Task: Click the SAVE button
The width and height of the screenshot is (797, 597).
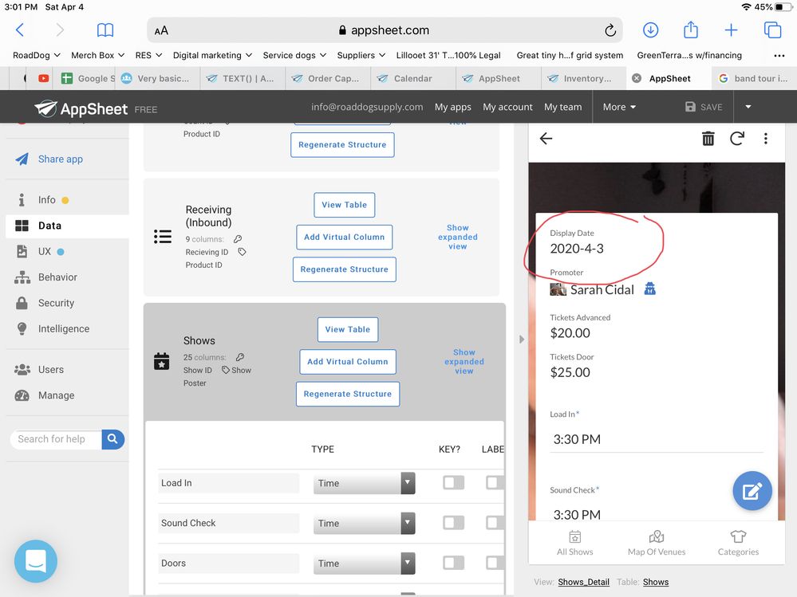Action: (x=704, y=107)
